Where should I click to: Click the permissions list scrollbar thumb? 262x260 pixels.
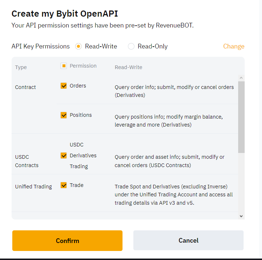pos(241,117)
